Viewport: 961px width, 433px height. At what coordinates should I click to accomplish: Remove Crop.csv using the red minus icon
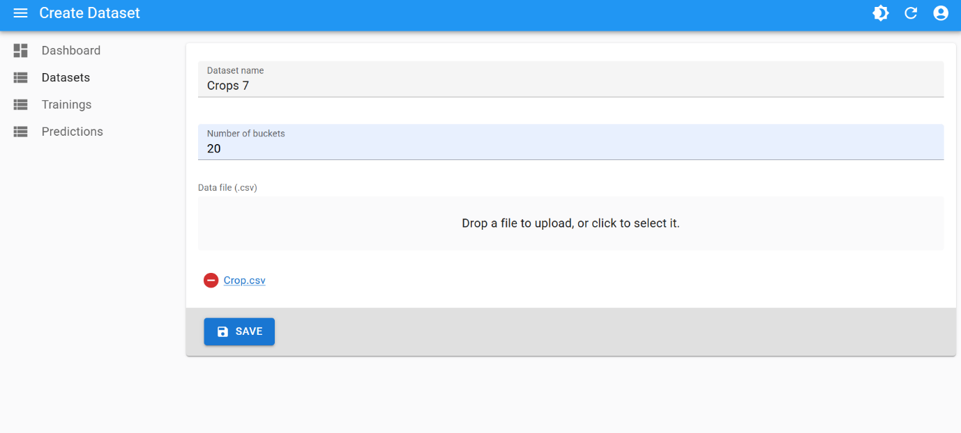tap(211, 280)
